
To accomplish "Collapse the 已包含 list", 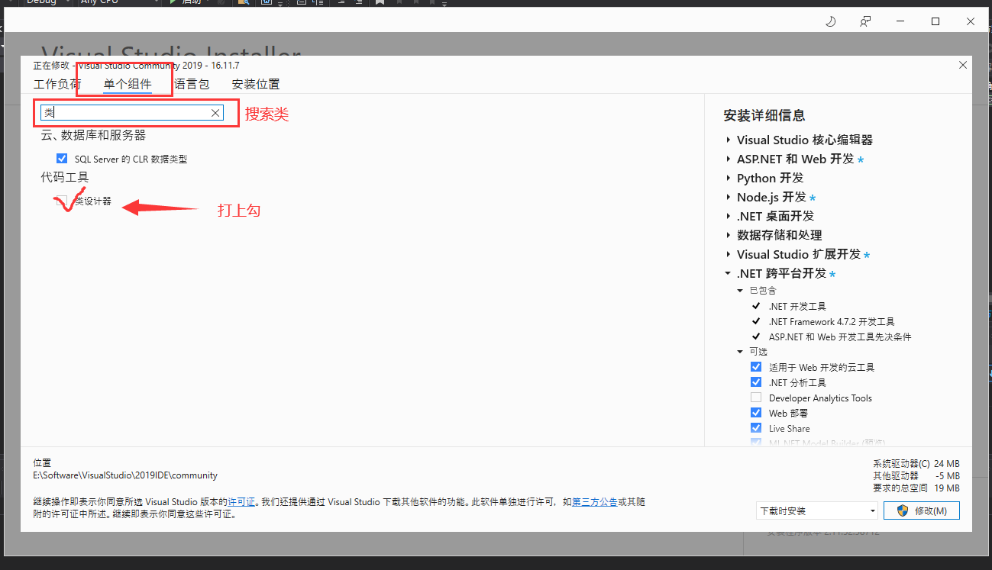I will pyautogui.click(x=740, y=291).
